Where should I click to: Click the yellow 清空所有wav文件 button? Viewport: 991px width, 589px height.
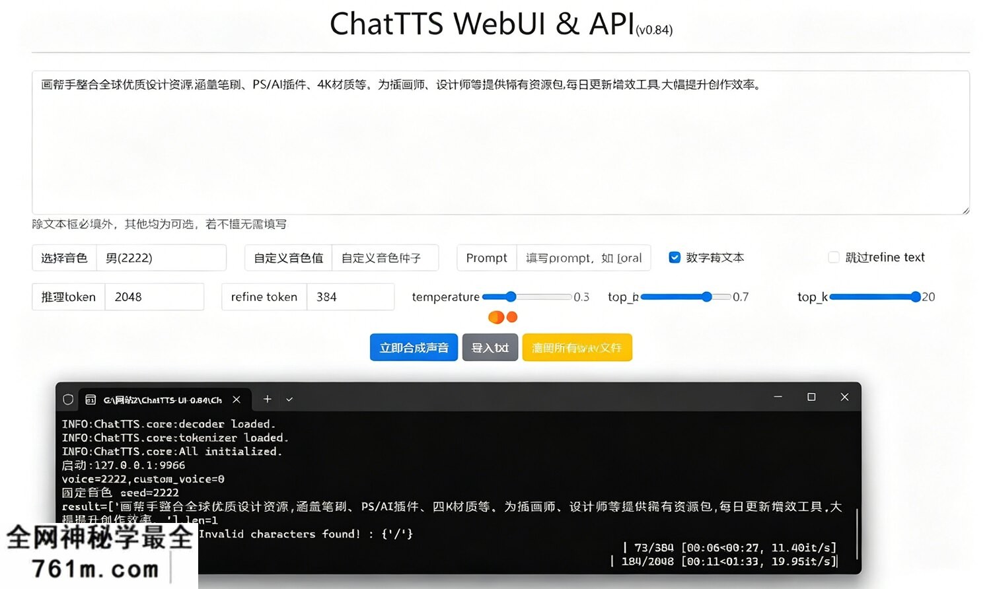[577, 347]
